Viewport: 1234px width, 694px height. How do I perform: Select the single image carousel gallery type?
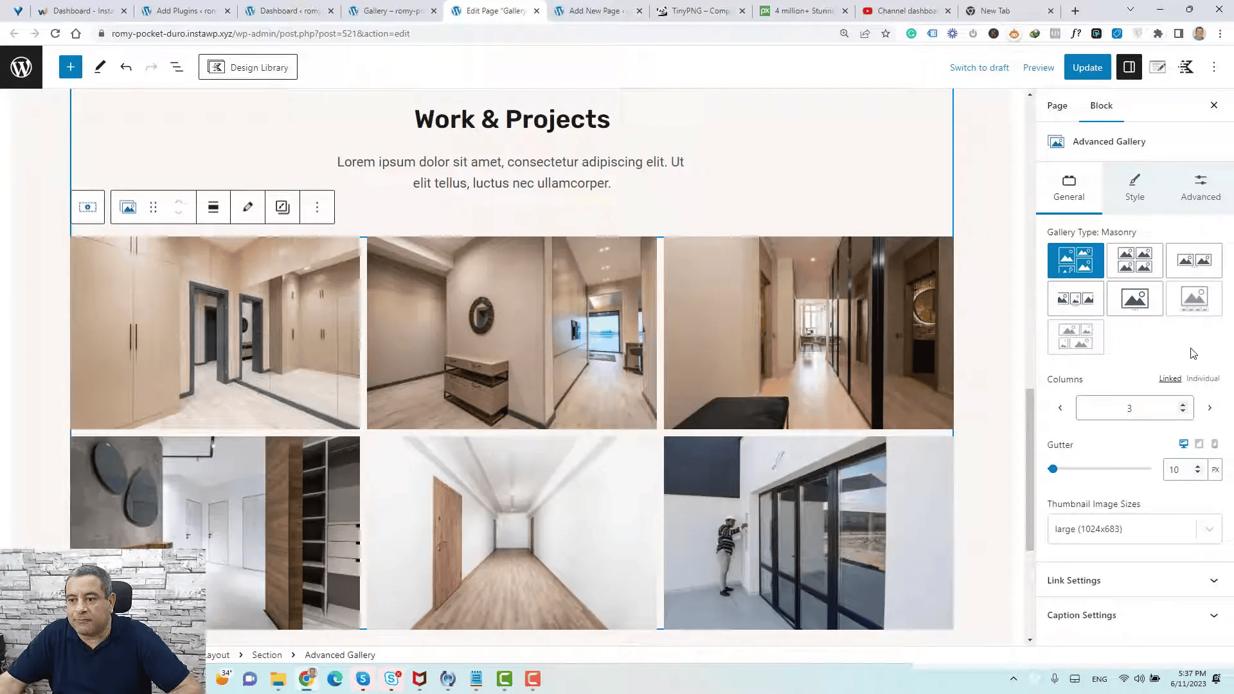[x=1135, y=298]
